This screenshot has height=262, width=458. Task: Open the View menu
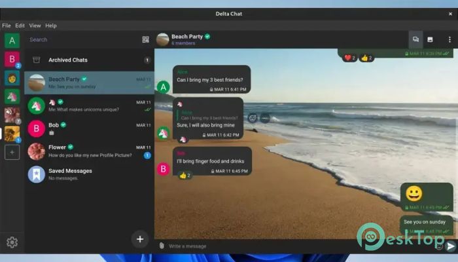[35, 26]
